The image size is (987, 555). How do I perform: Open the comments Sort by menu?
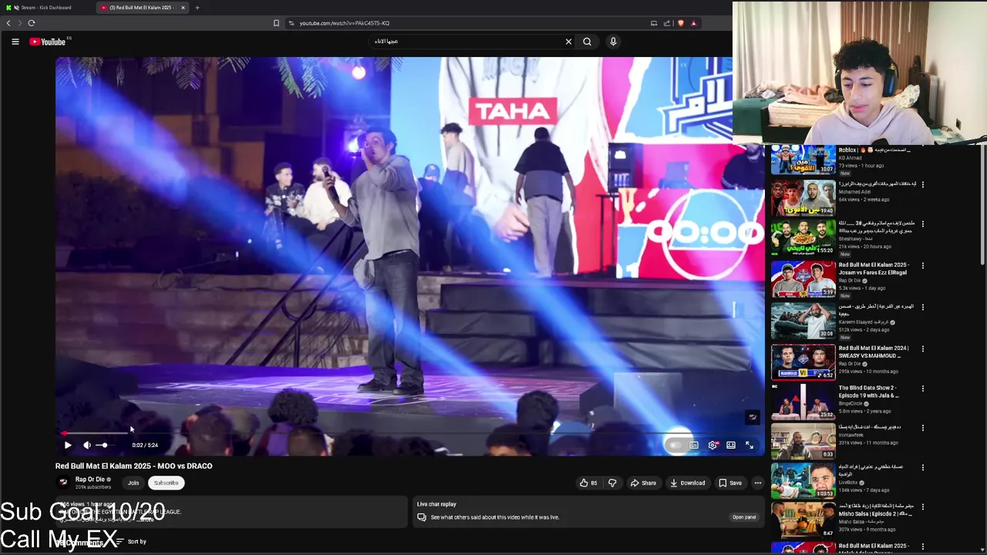(131, 542)
